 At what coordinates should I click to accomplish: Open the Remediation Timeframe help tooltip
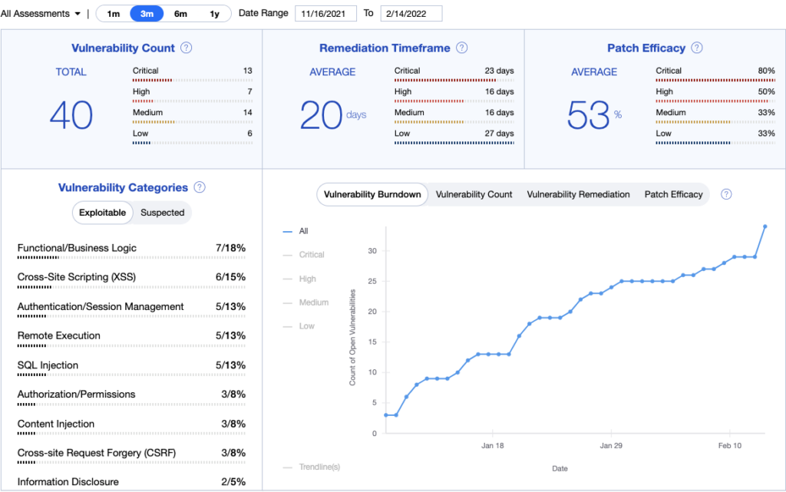point(461,48)
